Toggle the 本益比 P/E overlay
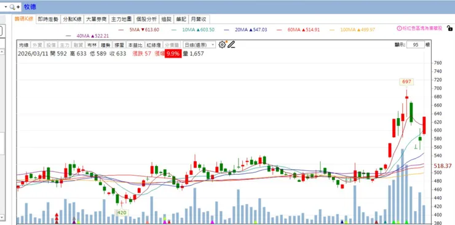Image resolution: width=455 pixels, height=225 pixels. click(135, 45)
